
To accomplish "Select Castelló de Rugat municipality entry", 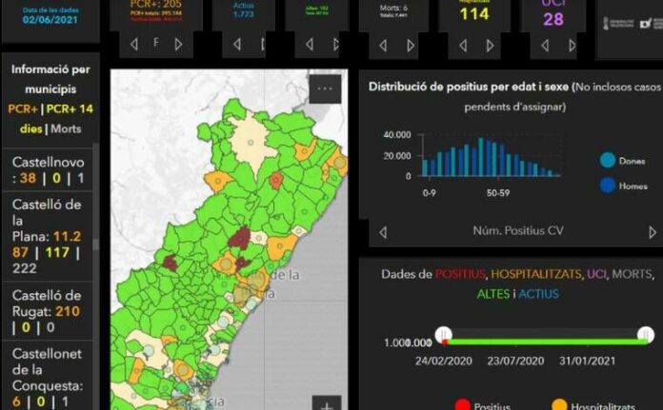I will pyautogui.click(x=48, y=311).
